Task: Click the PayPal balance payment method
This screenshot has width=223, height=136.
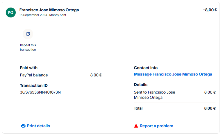Action: pyautogui.click(x=34, y=75)
